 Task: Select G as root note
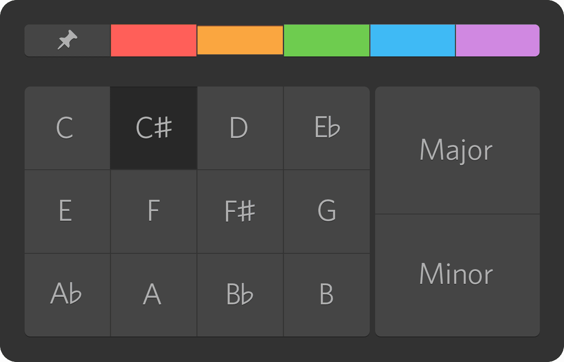326,211
